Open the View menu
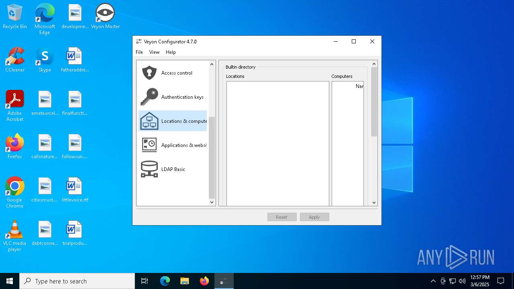This screenshot has height=289, width=514. click(154, 52)
